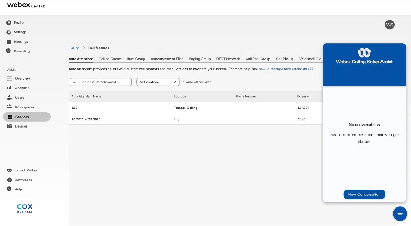The image size is (411, 226).
Task: Click the Cox Business logo
Action: pyautogui.click(x=25, y=208)
